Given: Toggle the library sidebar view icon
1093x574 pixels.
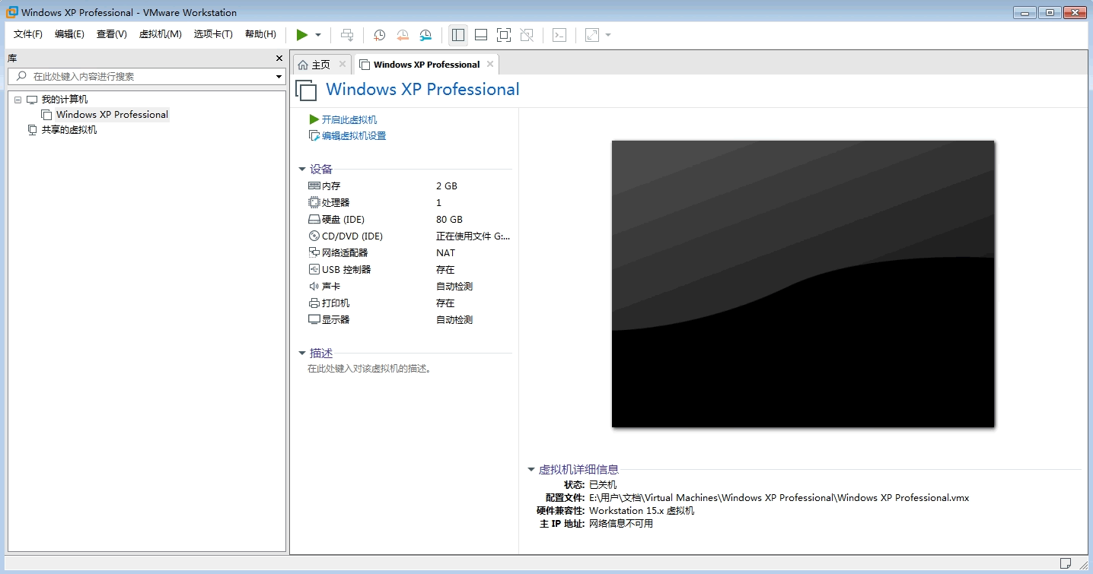Looking at the screenshot, I should click(x=458, y=35).
